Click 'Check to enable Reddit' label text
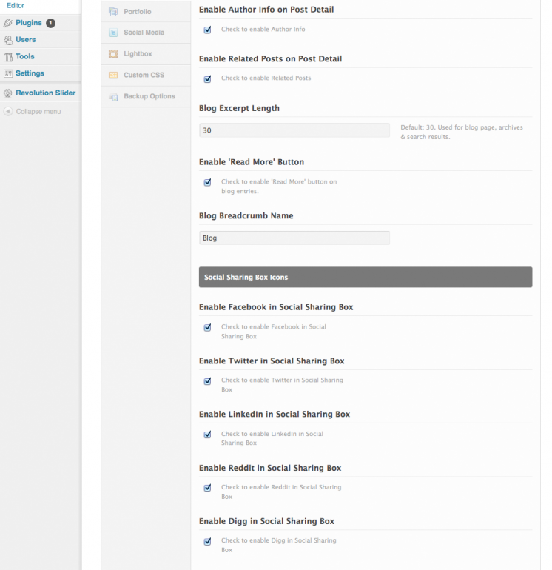The width and height of the screenshot is (552, 570). [x=281, y=492]
